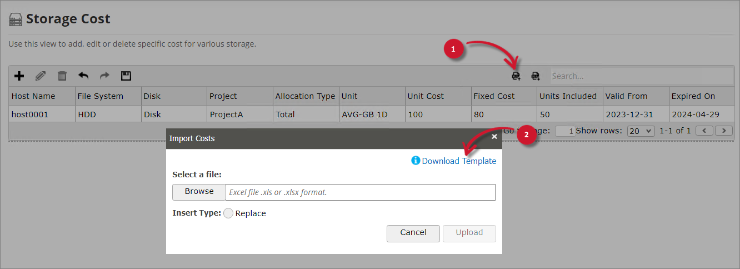Image resolution: width=740 pixels, height=269 pixels.
Task: Click the redo arrow icon
Action: (x=104, y=76)
